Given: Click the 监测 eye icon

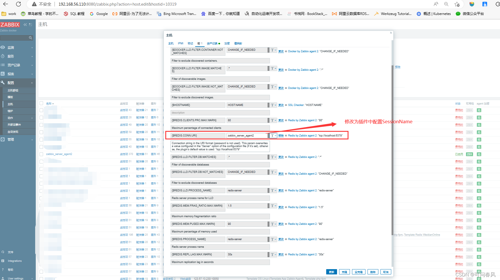Looking at the screenshot, I should [x=3, y=47].
